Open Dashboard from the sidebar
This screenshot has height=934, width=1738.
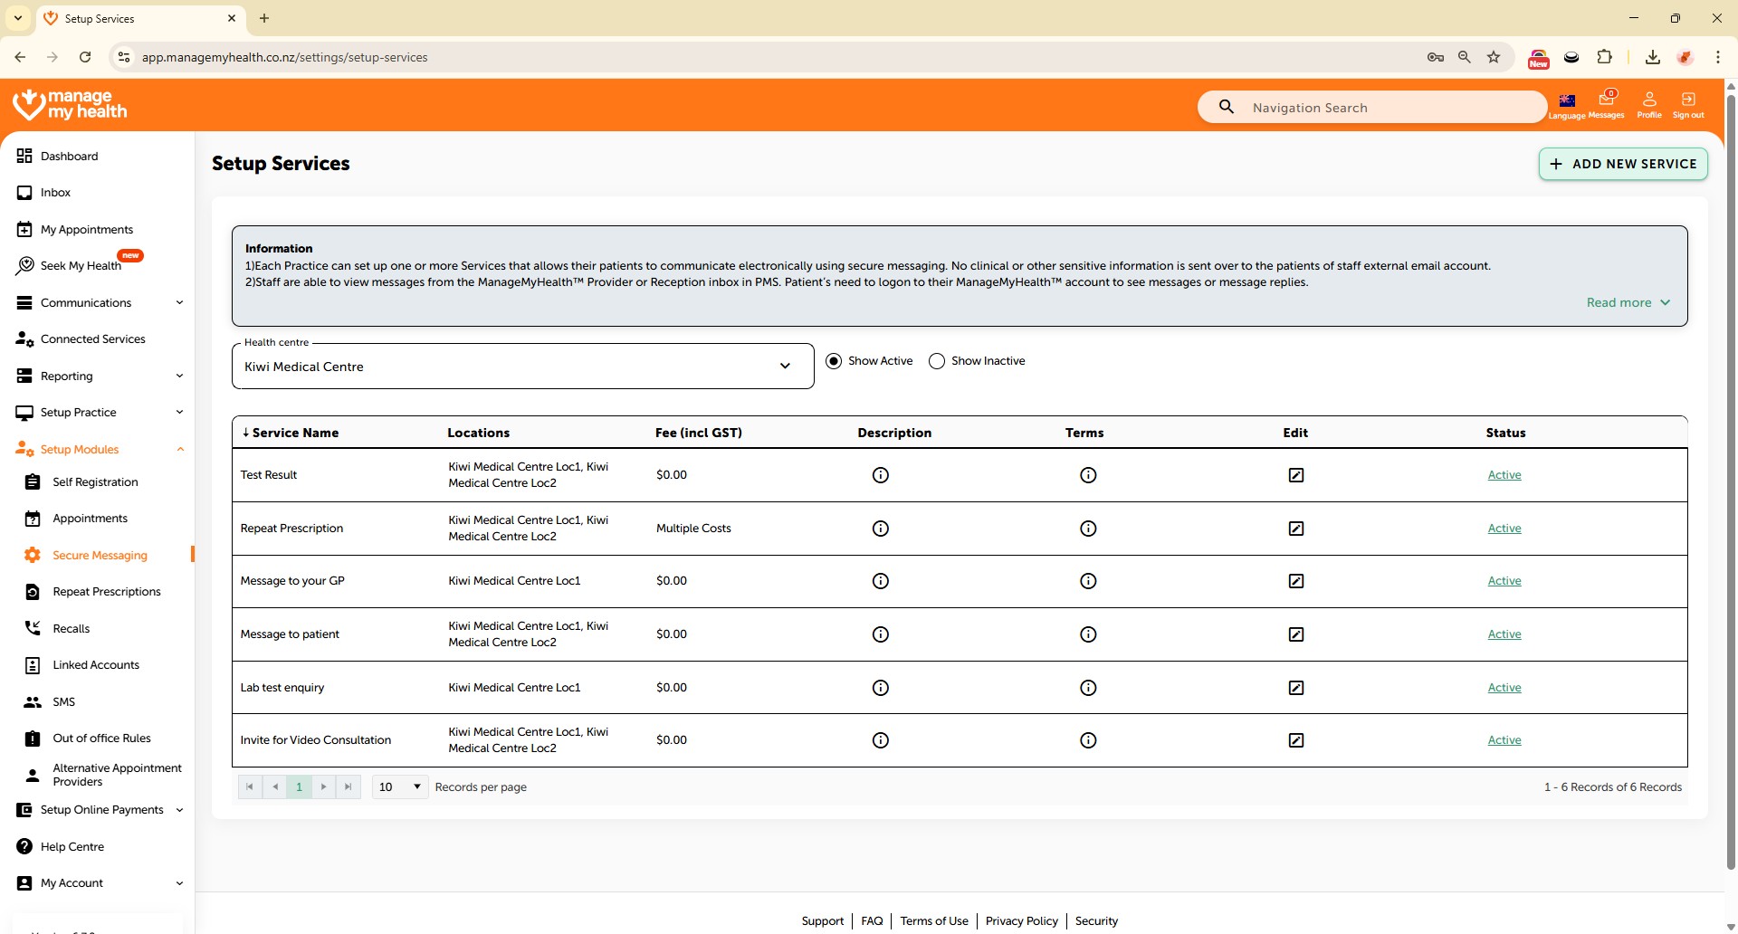tap(69, 157)
